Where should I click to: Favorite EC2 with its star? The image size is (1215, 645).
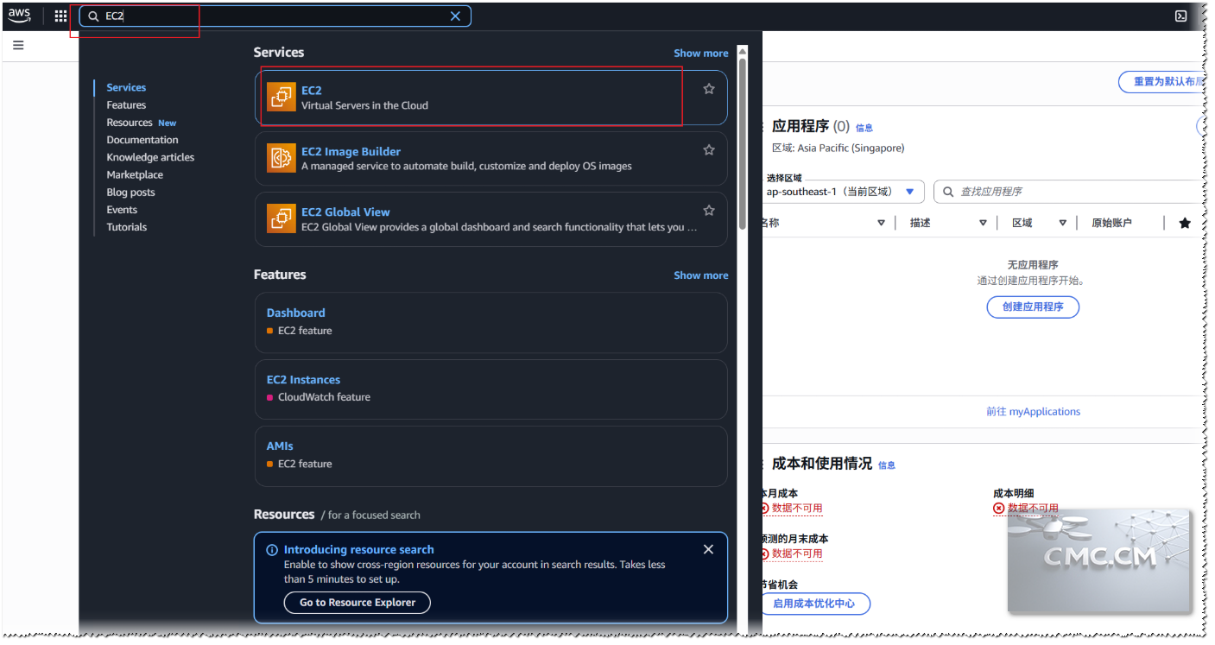click(x=709, y=89)
